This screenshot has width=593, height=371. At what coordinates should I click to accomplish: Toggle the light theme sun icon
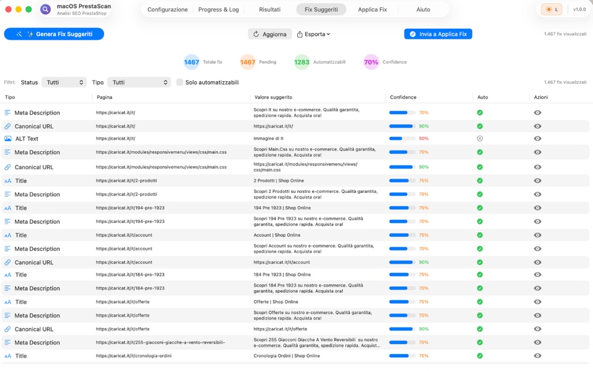click(x=550, y=9)
